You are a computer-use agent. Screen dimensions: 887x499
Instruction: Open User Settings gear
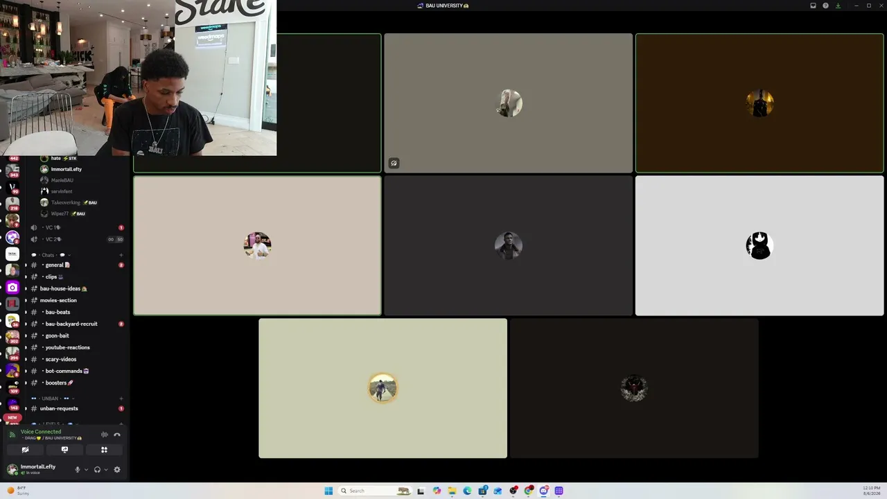[117, 469]
